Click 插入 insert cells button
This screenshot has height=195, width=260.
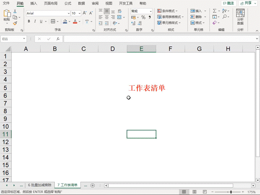click(196, 11)
